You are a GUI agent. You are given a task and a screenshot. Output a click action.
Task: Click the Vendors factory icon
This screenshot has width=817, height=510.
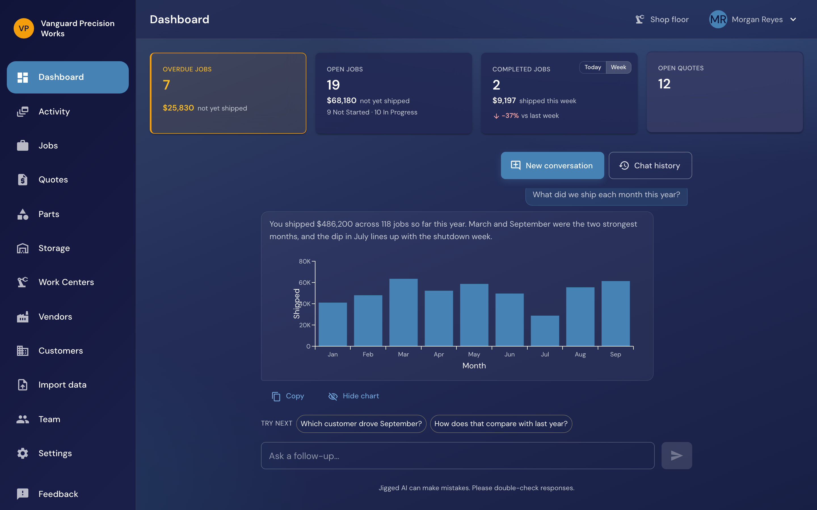pyautogui.click(x=23, y=317)
